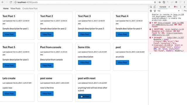Show more DevTools tabs with double chevron
The height and width of the screenshot is (105, 187).
coord(169,7)
